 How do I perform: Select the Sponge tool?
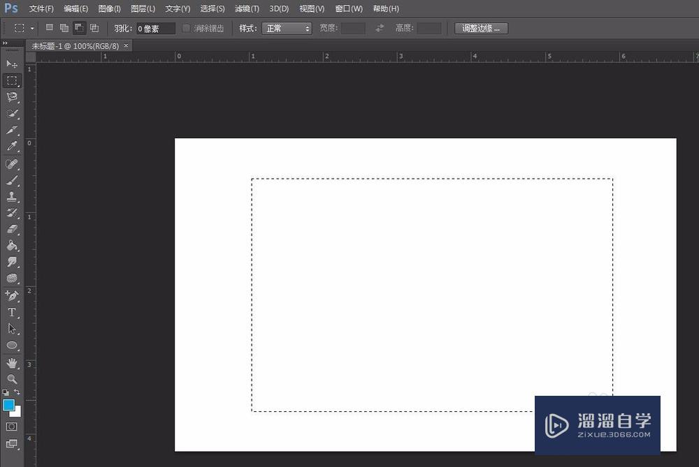(12, 279)
